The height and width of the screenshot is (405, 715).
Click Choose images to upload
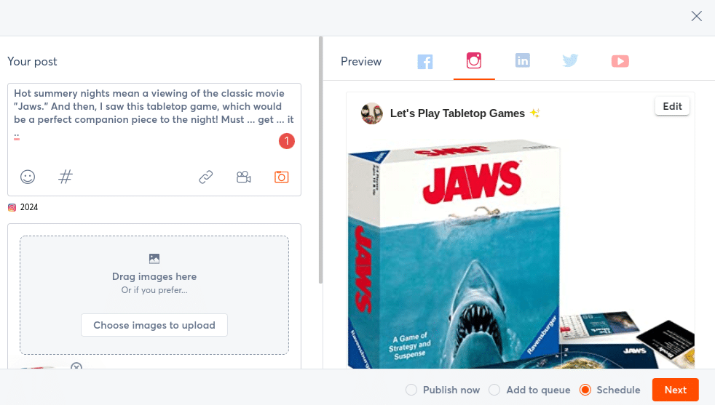154,325
